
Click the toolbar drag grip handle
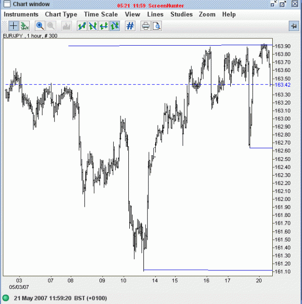4,26
